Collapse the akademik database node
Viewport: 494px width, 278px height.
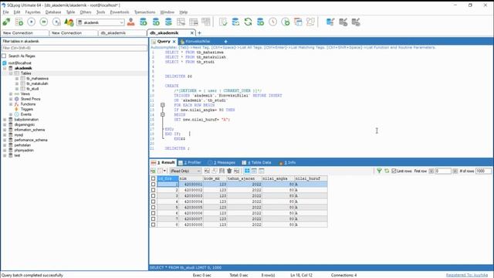(5, 68)
